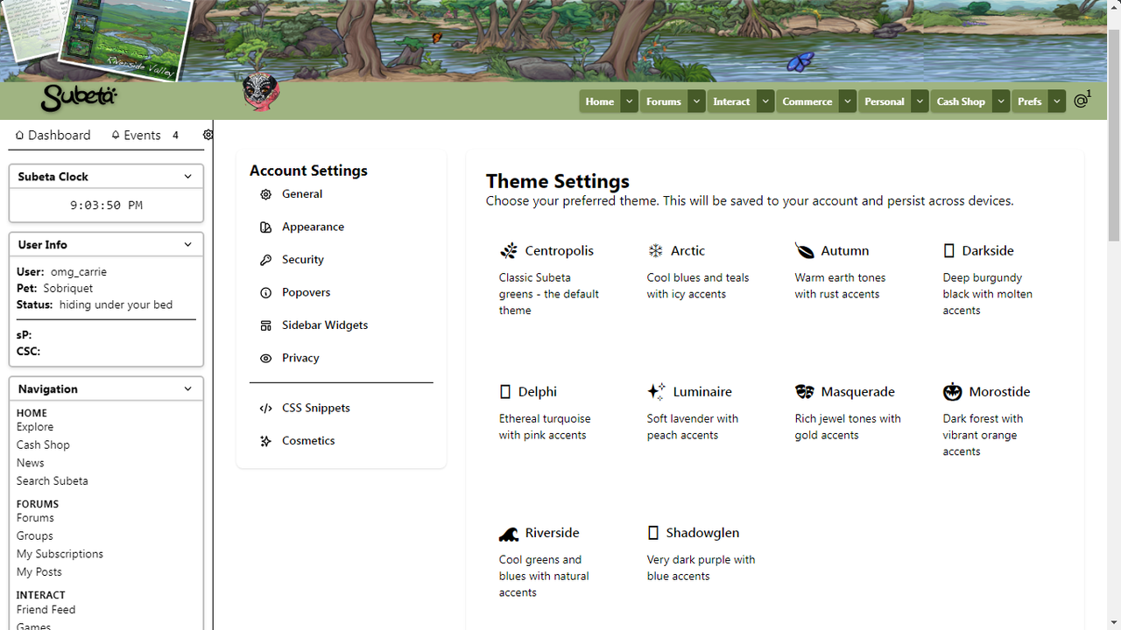The image size is (1121, 630).
Task: Click the General gear icon
Action: 265,194
